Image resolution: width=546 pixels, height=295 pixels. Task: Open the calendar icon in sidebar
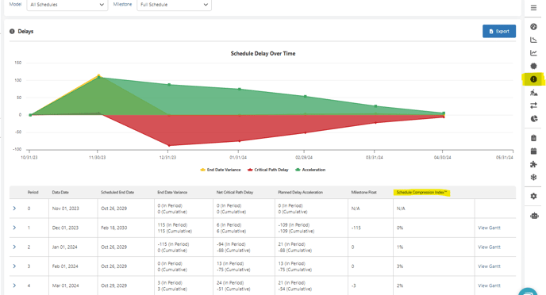click(x=533, y=151)
